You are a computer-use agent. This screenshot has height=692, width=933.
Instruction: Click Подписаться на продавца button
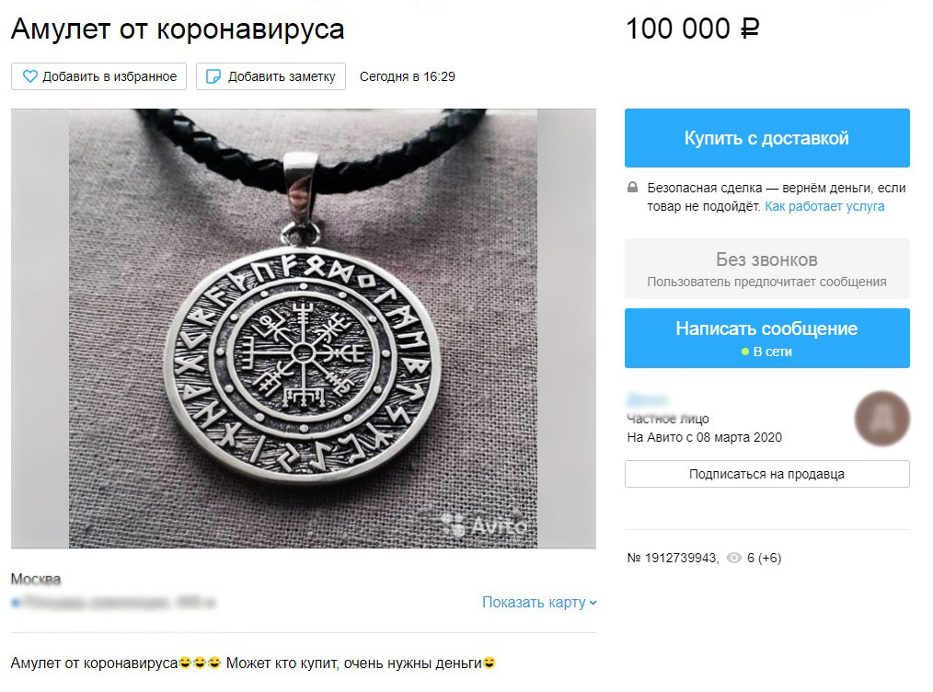pos(767,474)
